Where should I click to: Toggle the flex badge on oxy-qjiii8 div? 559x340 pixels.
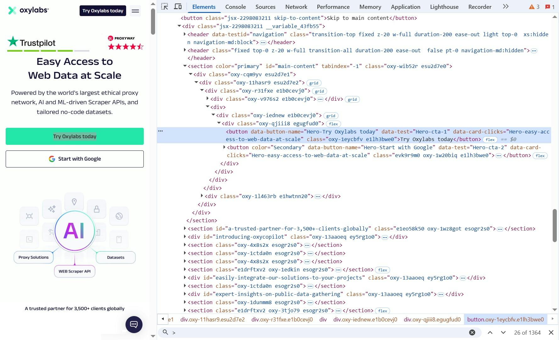coord(333,124)
